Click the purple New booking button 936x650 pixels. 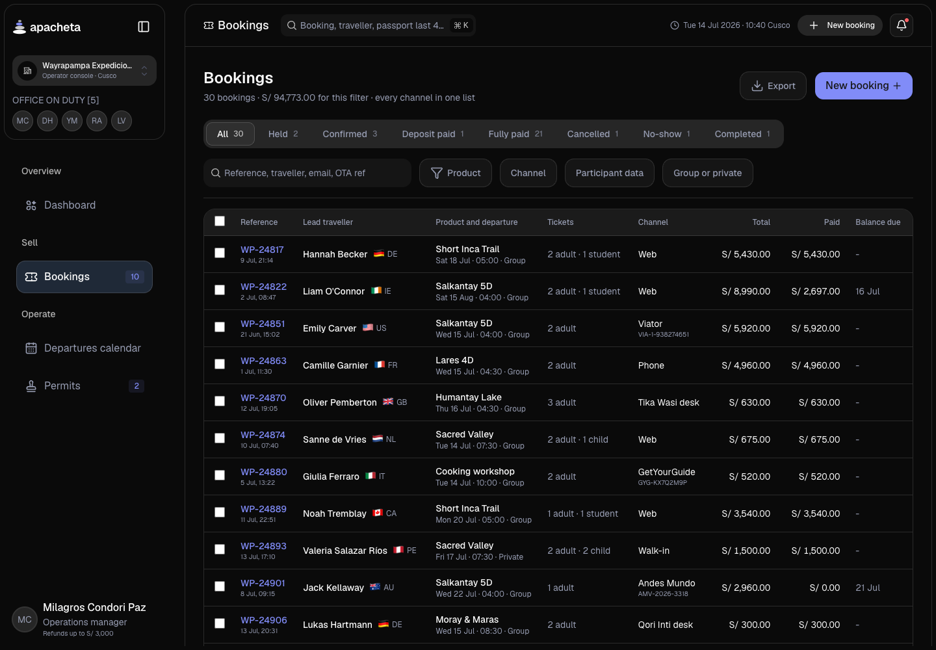[x=864, y=86]
